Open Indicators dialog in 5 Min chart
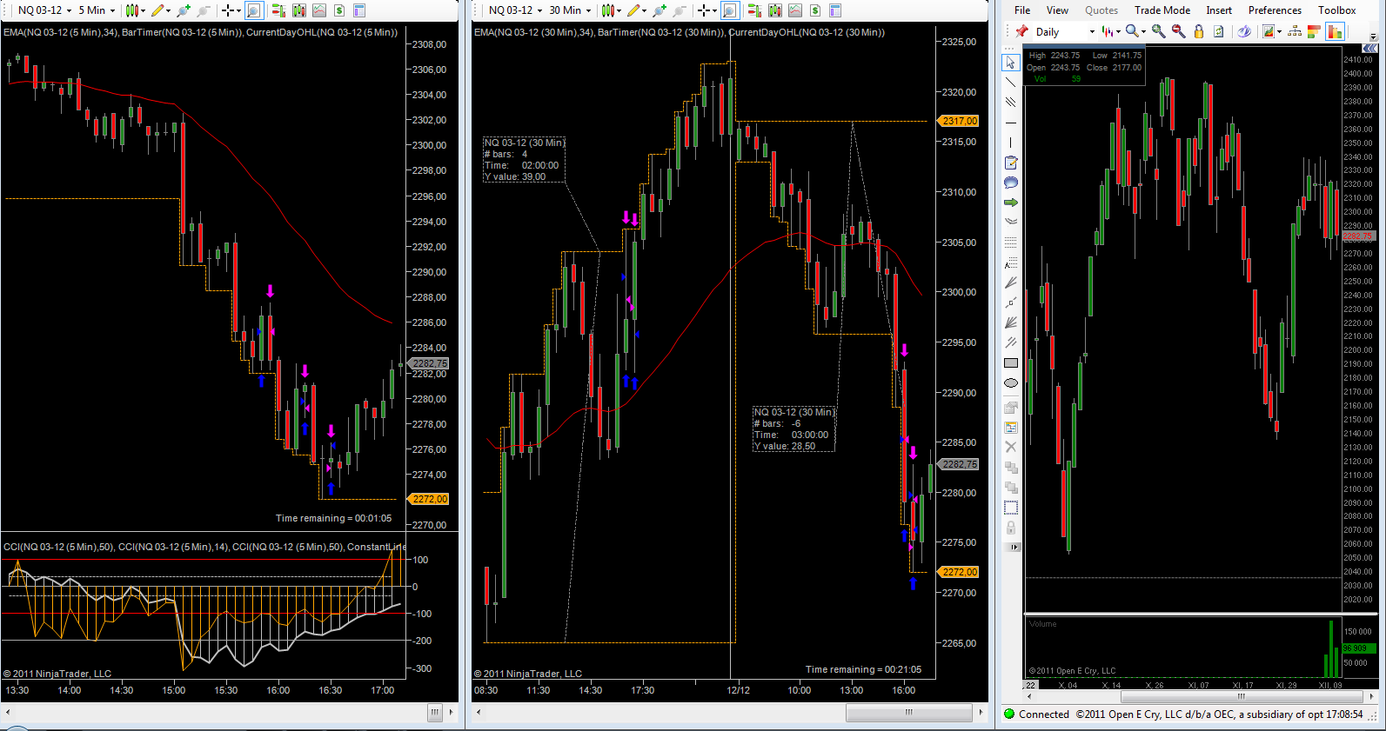 click(319, 10)
